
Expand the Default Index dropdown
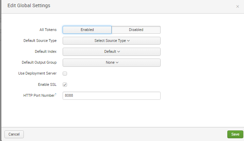(112, 52)
